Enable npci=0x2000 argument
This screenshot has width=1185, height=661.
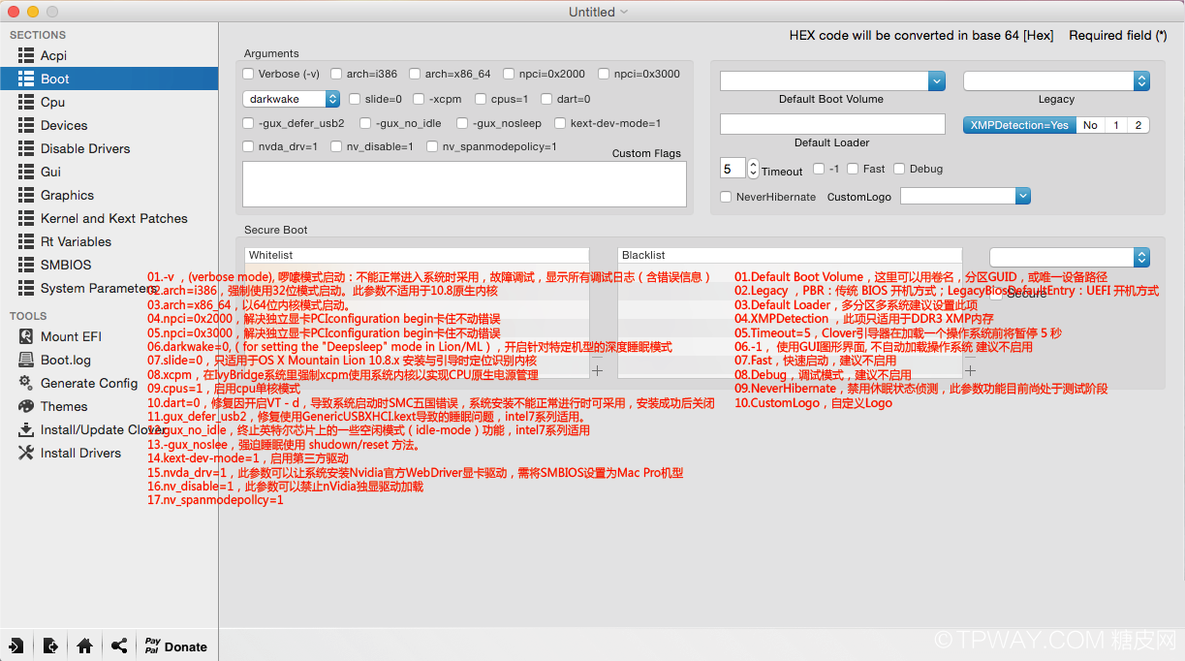tap(509, 74)
